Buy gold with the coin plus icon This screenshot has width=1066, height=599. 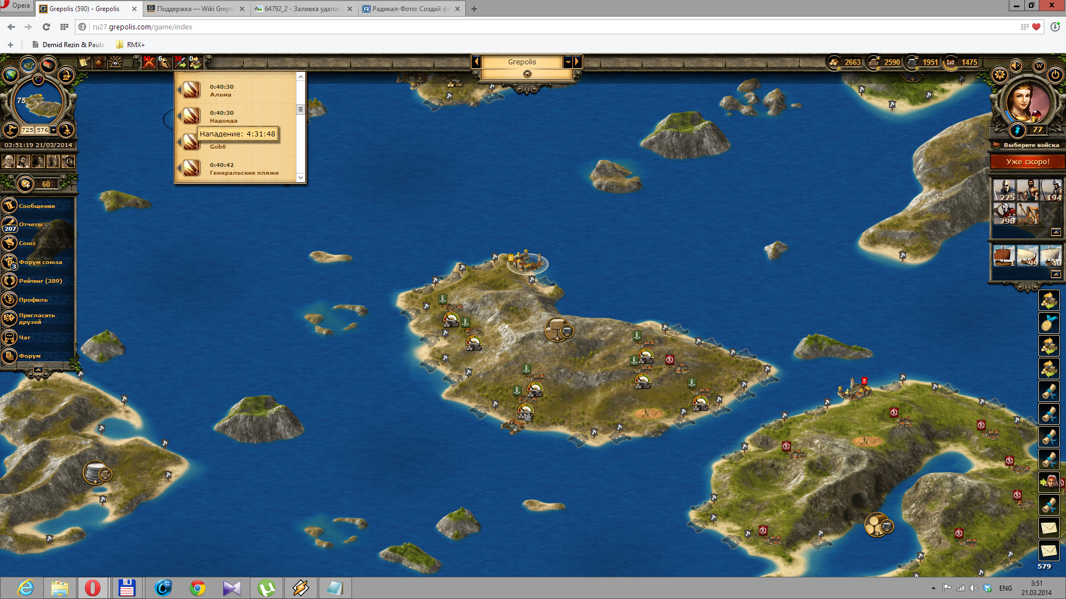[26, 184]
